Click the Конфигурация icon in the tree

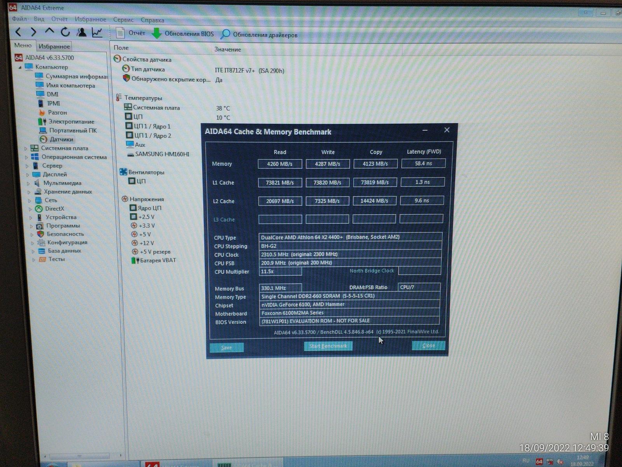point(41,242)
